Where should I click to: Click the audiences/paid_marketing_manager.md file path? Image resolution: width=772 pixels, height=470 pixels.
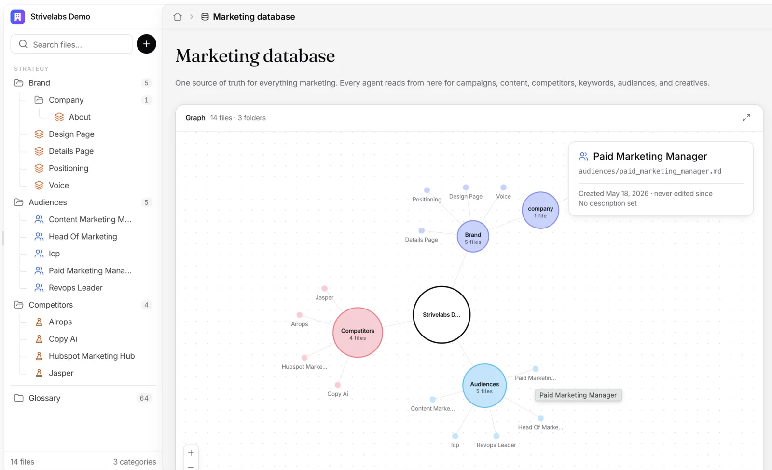[650, 171]
